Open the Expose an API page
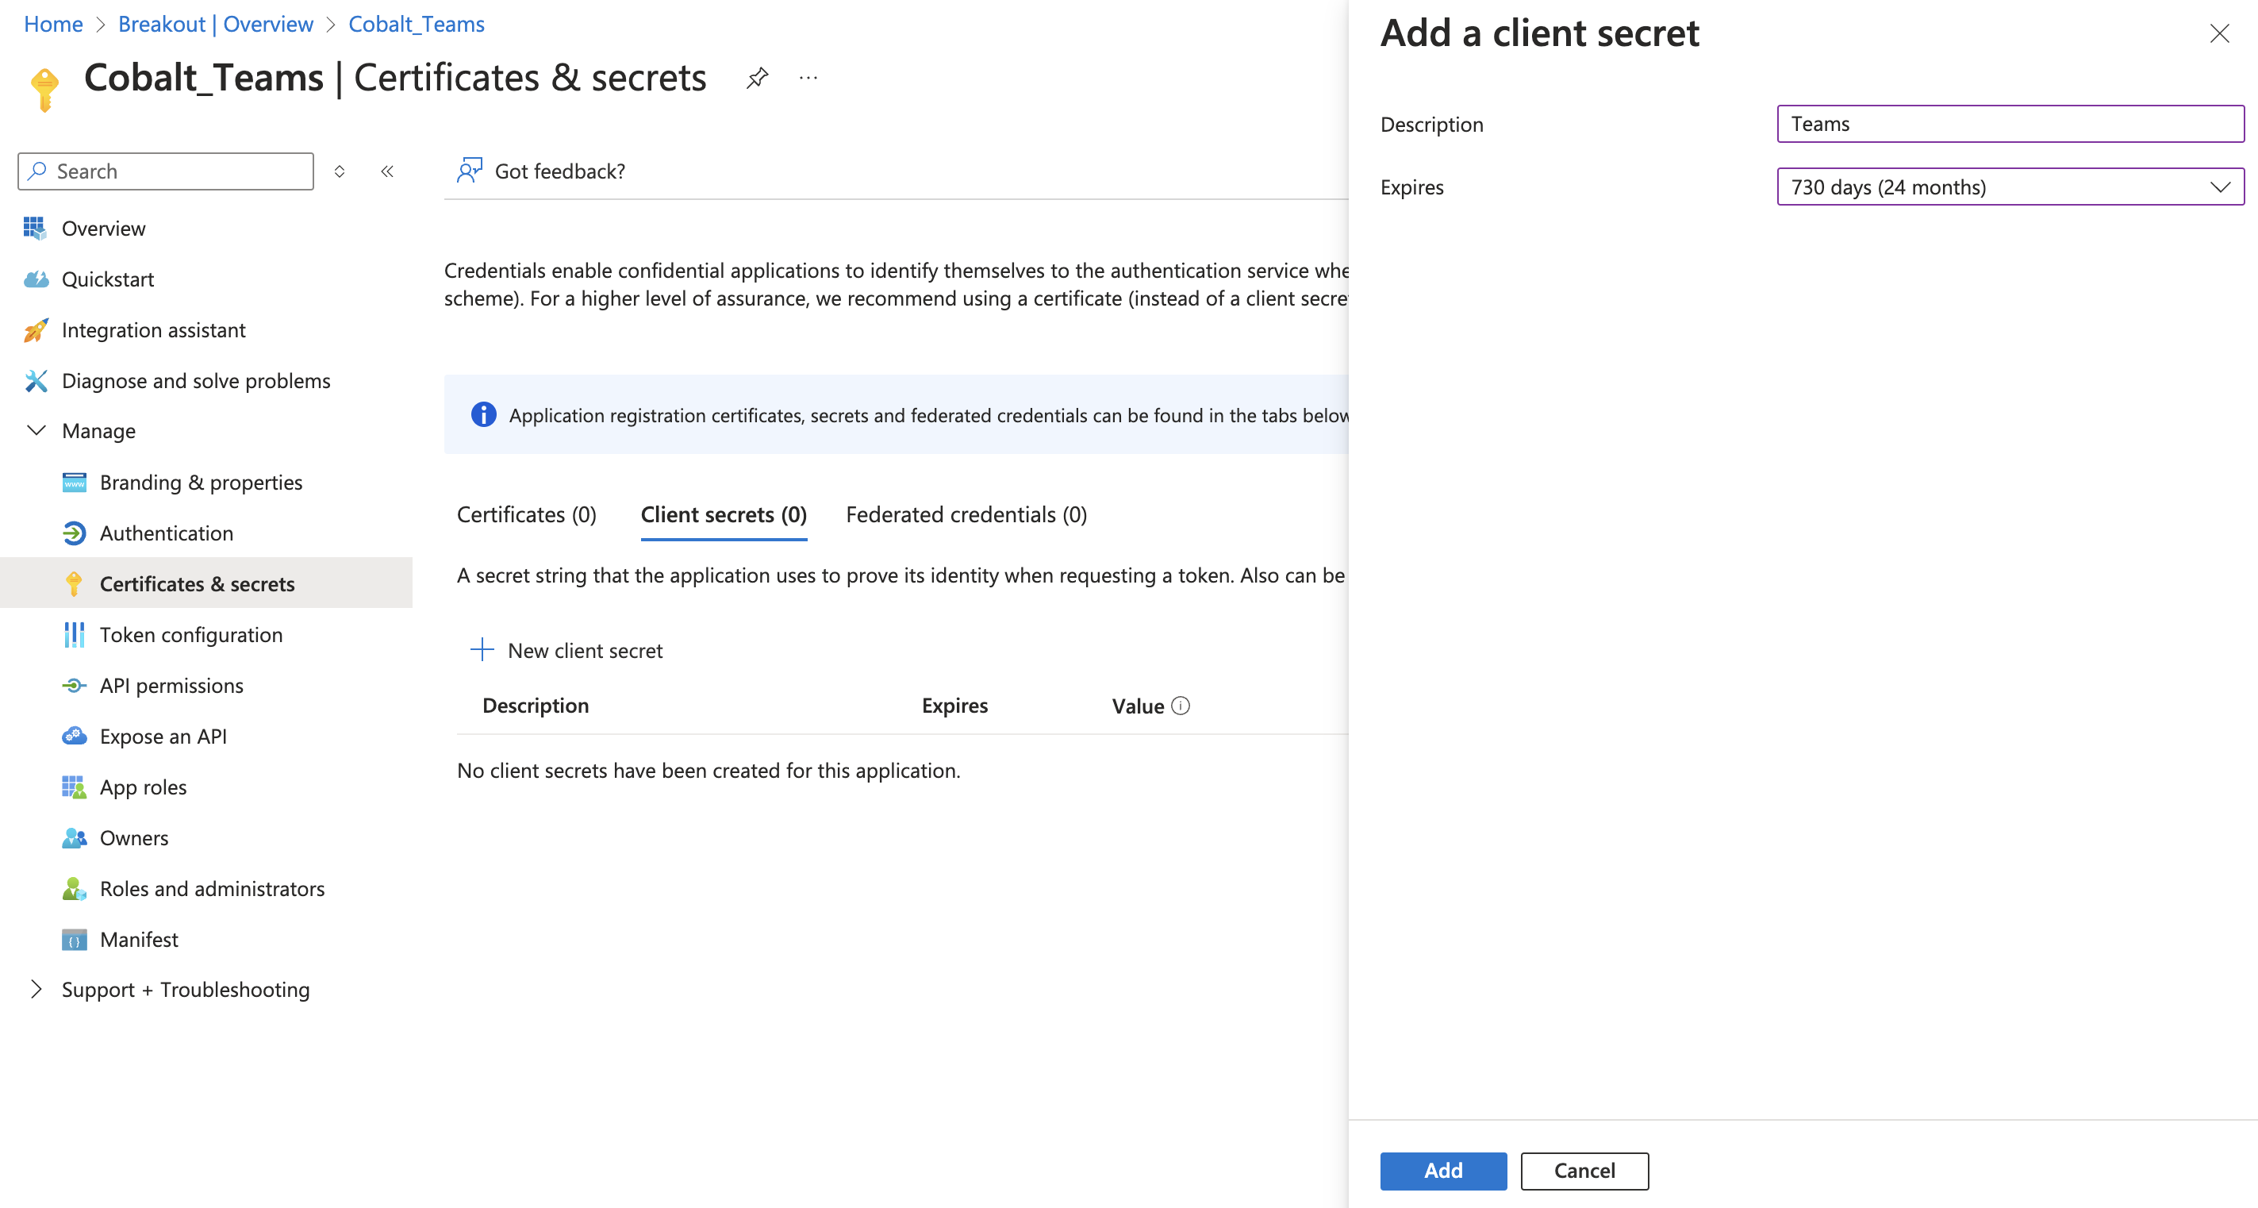 [164, 736]
